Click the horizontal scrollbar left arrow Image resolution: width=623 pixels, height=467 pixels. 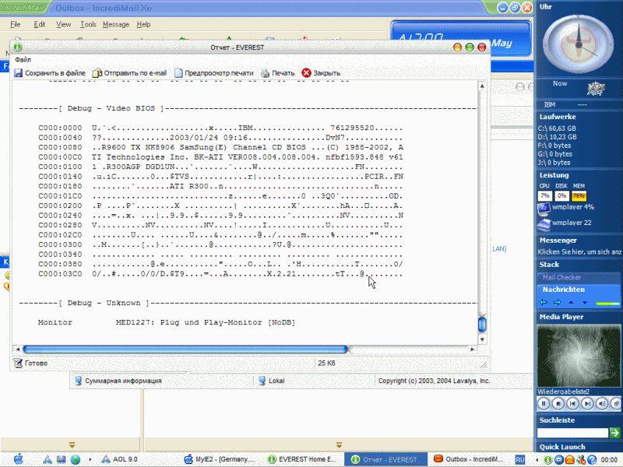[17, 349]
